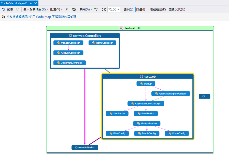Select the CodeMap1.dgml* tab
229x157 pixels.
point(14,3)
